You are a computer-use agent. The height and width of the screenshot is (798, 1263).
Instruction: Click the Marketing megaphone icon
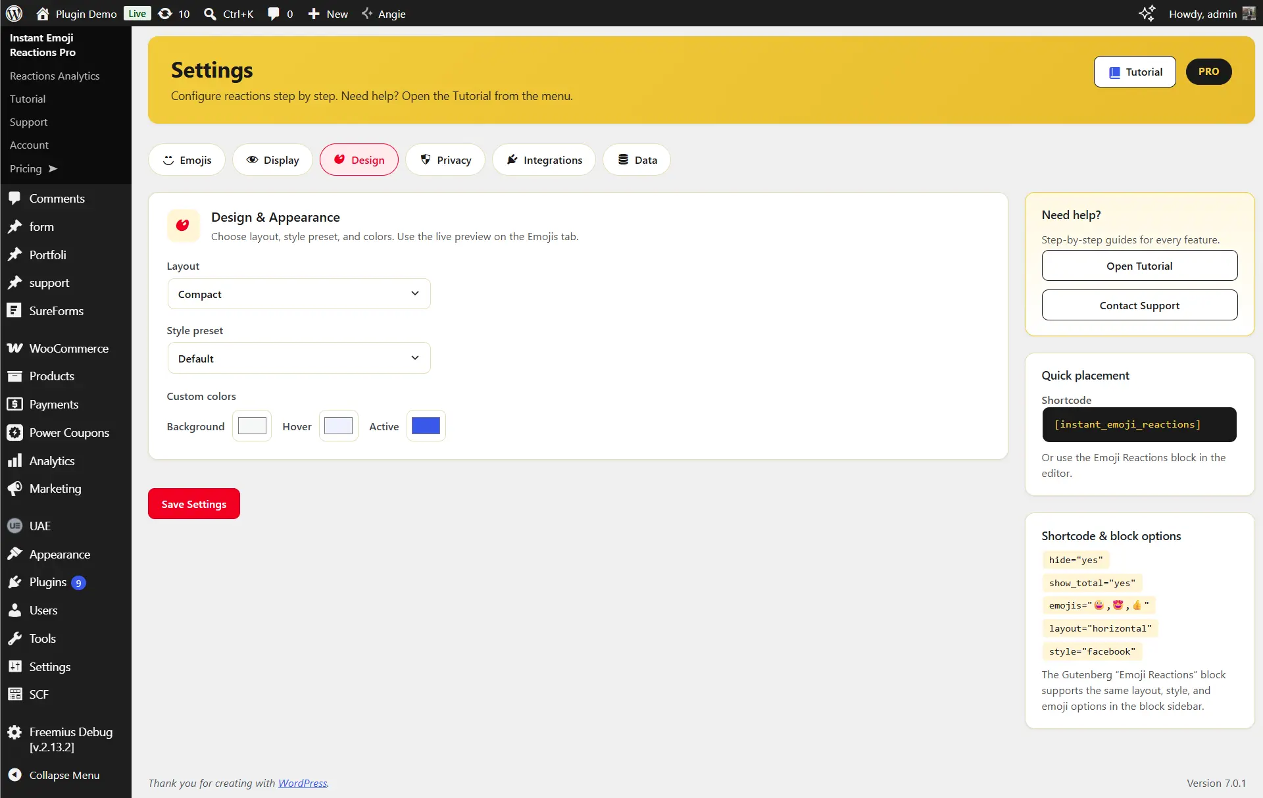click(x=14, y=488)
